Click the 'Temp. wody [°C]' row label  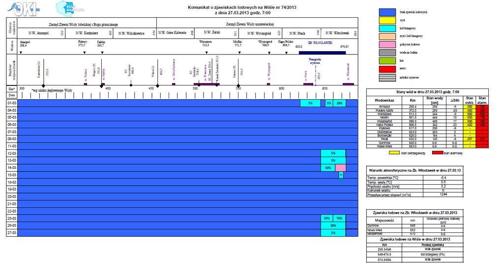pos(380,182)
